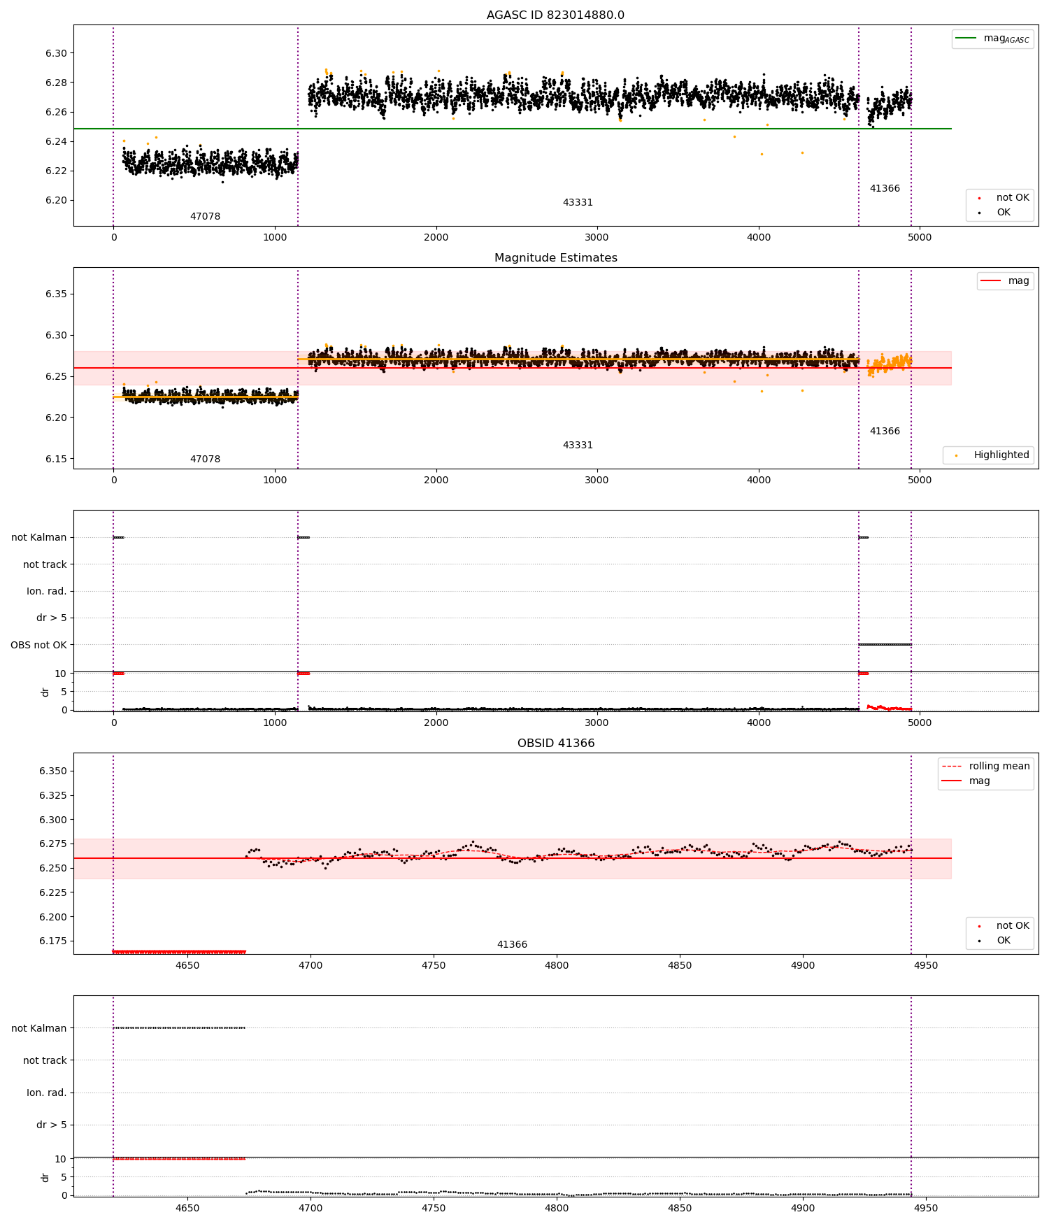Image resolution: width=1049 pixels, height=1224 pixels.
Task: Click the "6.28" y-axis tick label
Action: click(x=56, y=83)
